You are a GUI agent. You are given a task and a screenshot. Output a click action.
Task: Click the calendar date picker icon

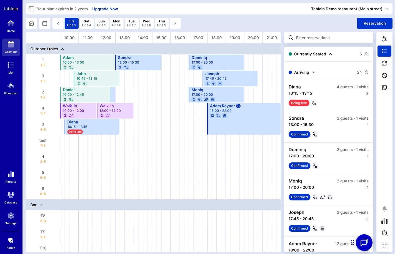click(45, 23)
